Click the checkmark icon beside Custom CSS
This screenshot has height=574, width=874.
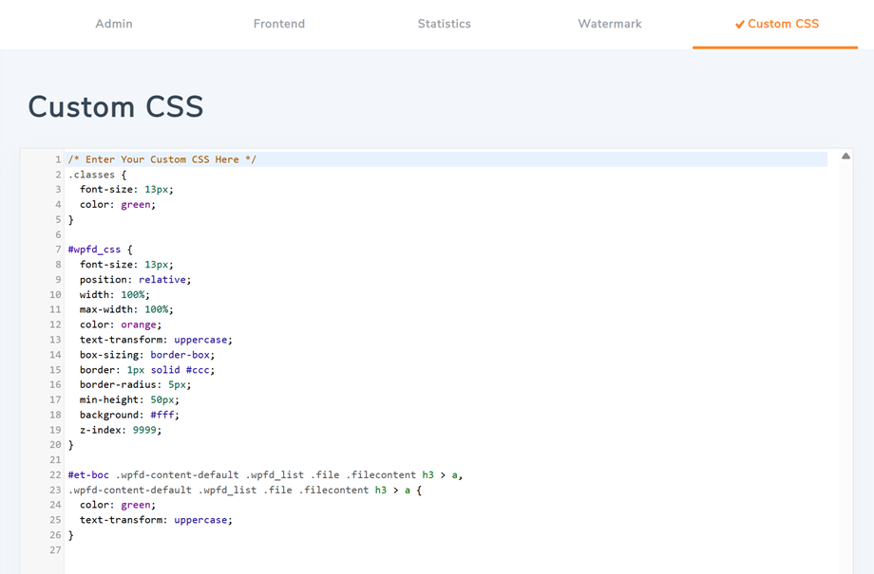coord(740,25)
